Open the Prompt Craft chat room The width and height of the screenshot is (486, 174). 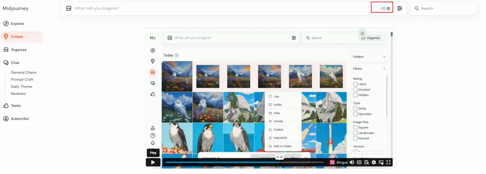click(x=22, y=80)
